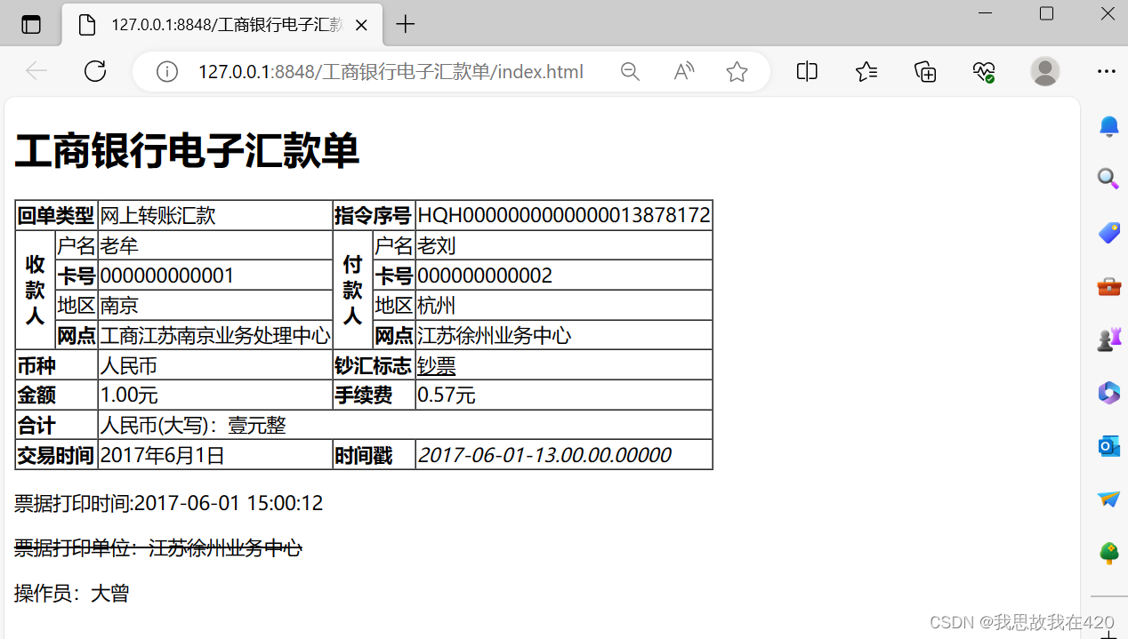Start Read aloud from the address bar
Screen dimensions: 1128x639
click(x=683, y=71)
